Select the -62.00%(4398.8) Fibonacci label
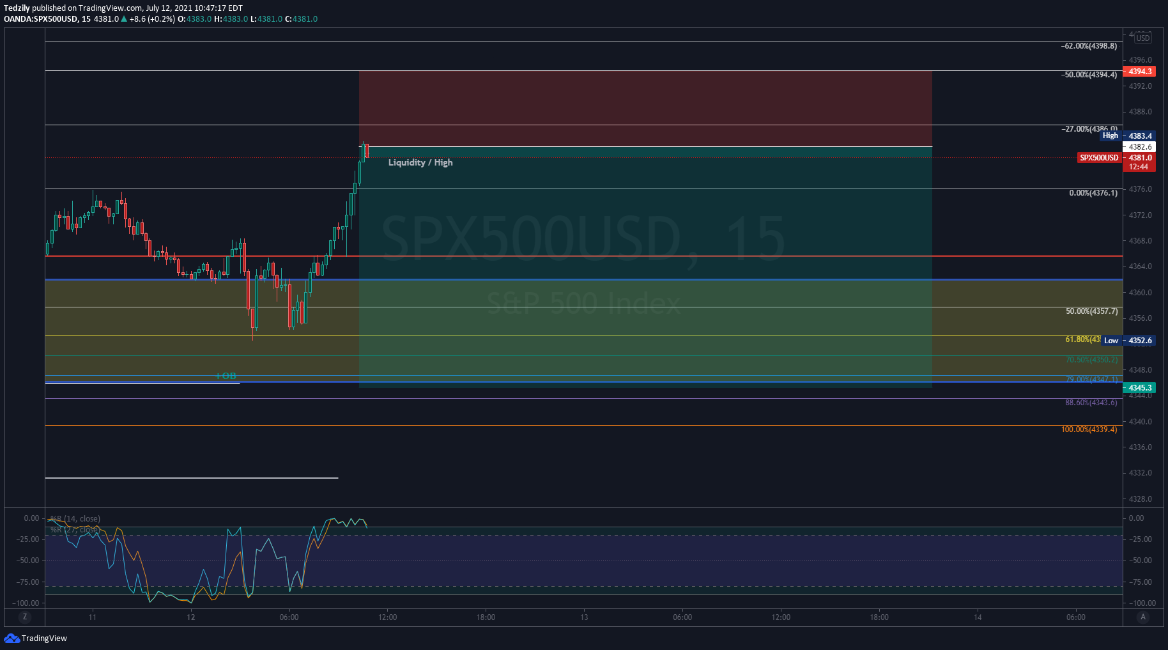Image resolution: width=1168 pixels, height=650 pixels. coord(1089,46)
